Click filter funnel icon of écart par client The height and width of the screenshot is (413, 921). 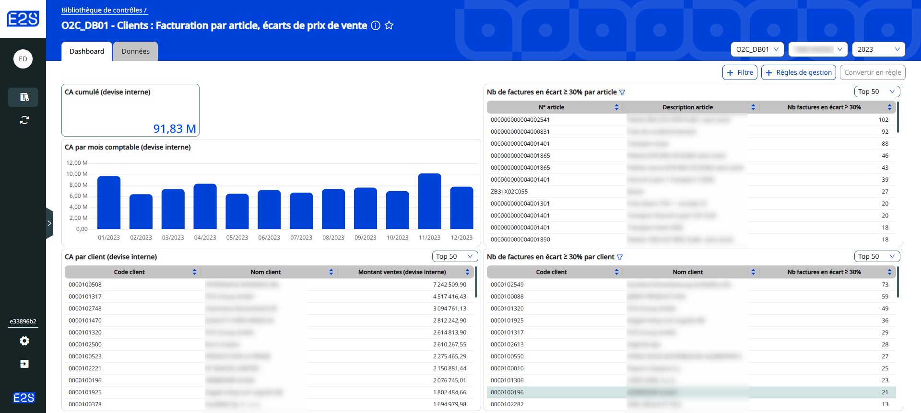[620, 257]
